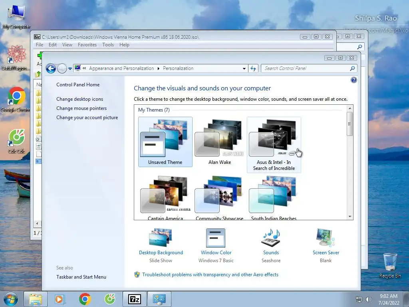This screenshot has width=409, height=307.
Task: Click the Control Panel search magnifier
Action: (352, 68)
